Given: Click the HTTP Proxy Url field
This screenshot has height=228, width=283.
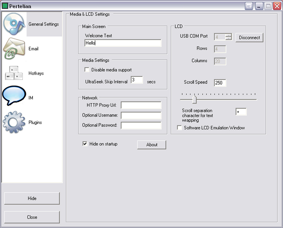Looking at the screenshot, I should point(141,105).
